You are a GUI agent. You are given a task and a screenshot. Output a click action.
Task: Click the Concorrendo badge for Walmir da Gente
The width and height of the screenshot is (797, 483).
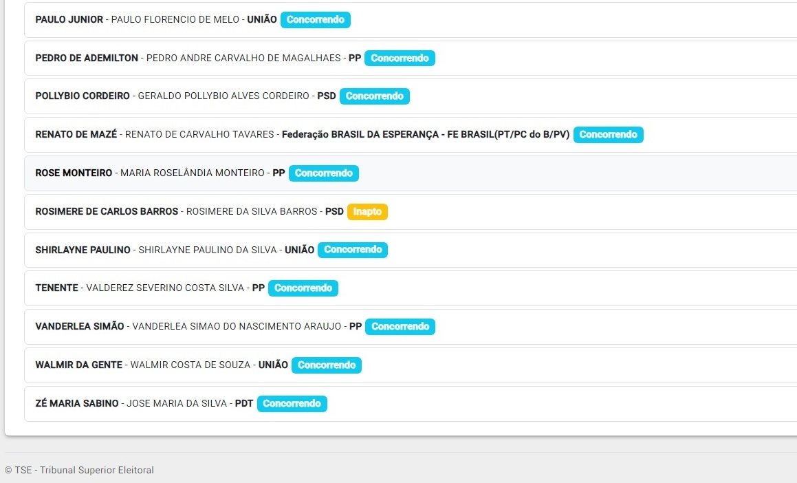pos(327,365)
